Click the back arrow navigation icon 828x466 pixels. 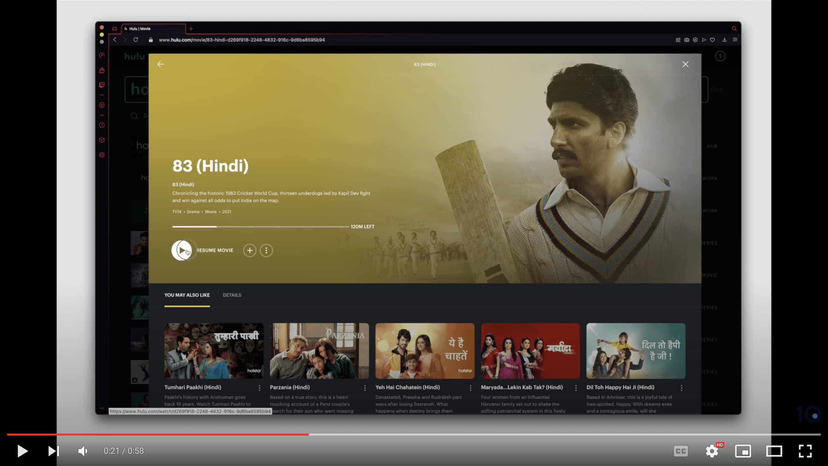coord(160,64)
